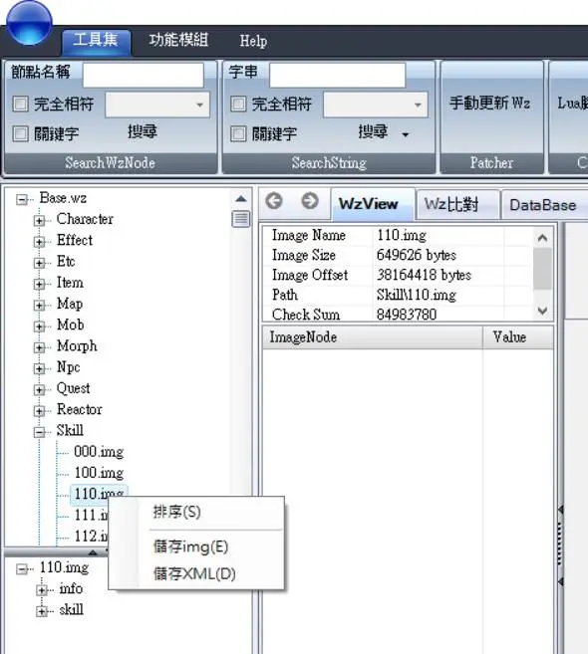This screenshot has width=588, height=654.
Task: Go forward with the right arrow icon
Action: tap(310, 201)
